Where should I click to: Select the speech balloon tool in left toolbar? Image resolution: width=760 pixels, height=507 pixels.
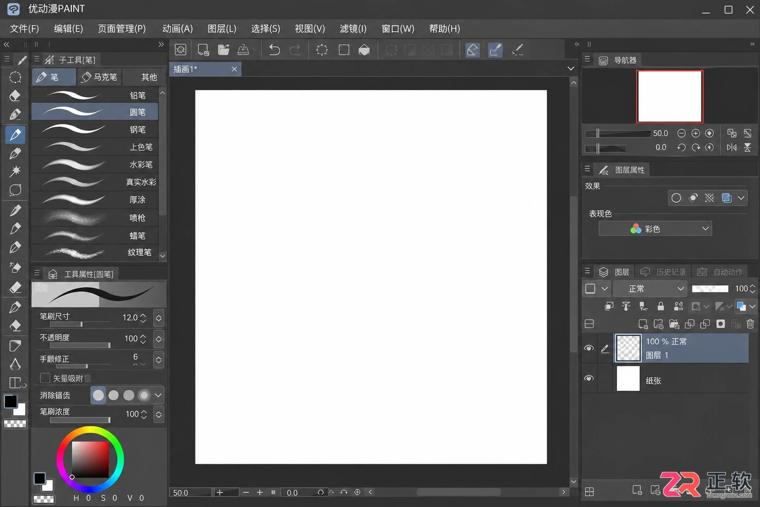click(15, 190)
